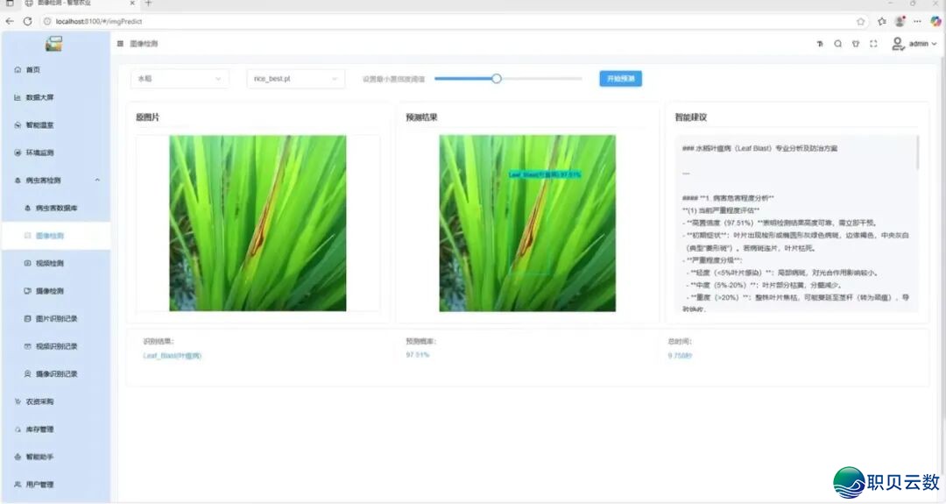
Task: Click the Leaf_Blast recognition result link
Action: (172, 356)
